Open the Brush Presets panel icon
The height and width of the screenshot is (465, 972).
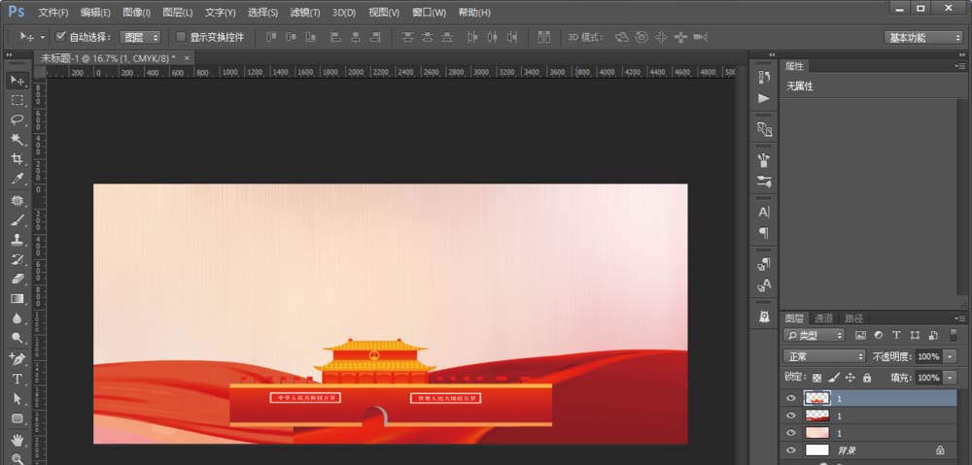tap(764, 182)
